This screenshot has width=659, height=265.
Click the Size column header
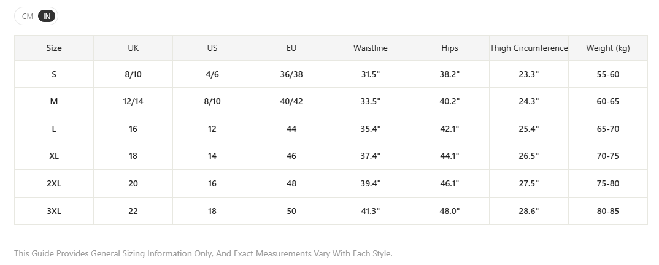point(54,48)
